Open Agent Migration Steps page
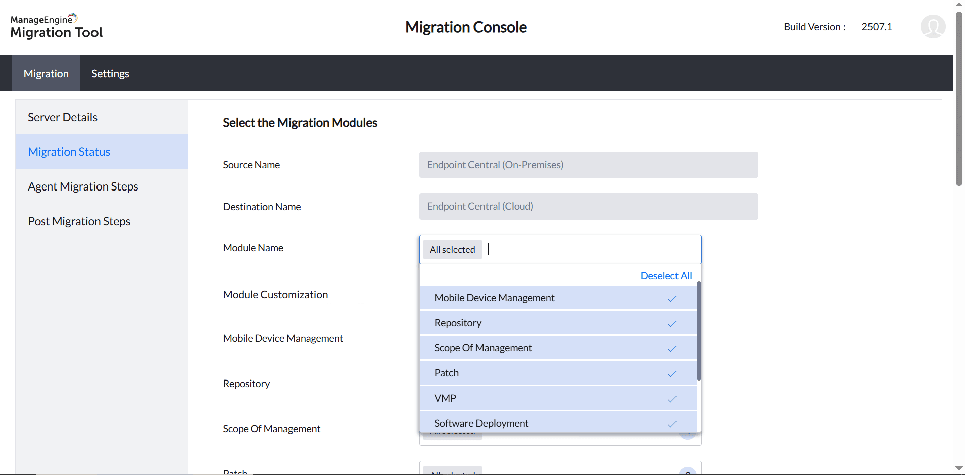This screenshot has width=965, height=475. click(x=102, y=186)
